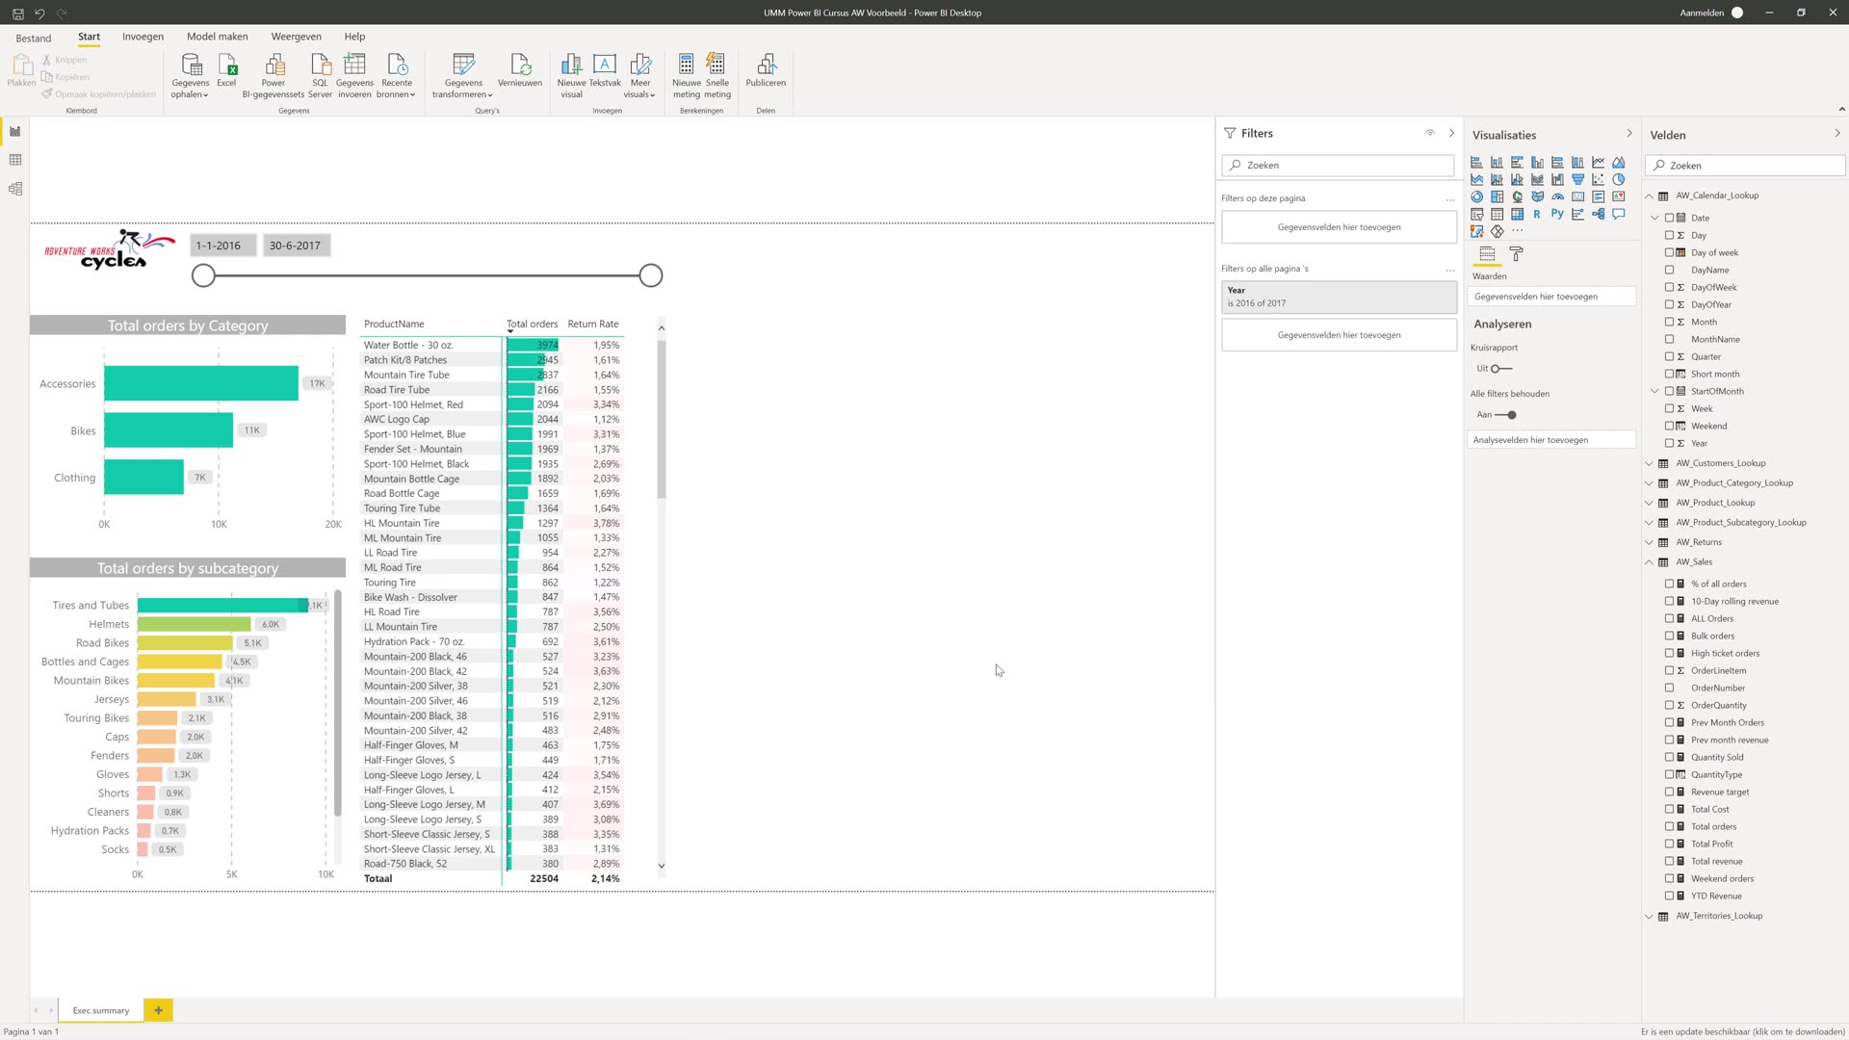Collapse the AW_Calendar_Lookup table
Image resolution: width=1849 pixels, height=1040 pixels.
click(1649, 195)
